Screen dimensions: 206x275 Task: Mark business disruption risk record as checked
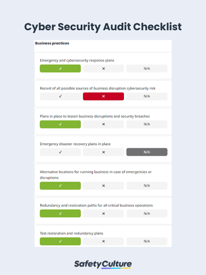[60, 96]
